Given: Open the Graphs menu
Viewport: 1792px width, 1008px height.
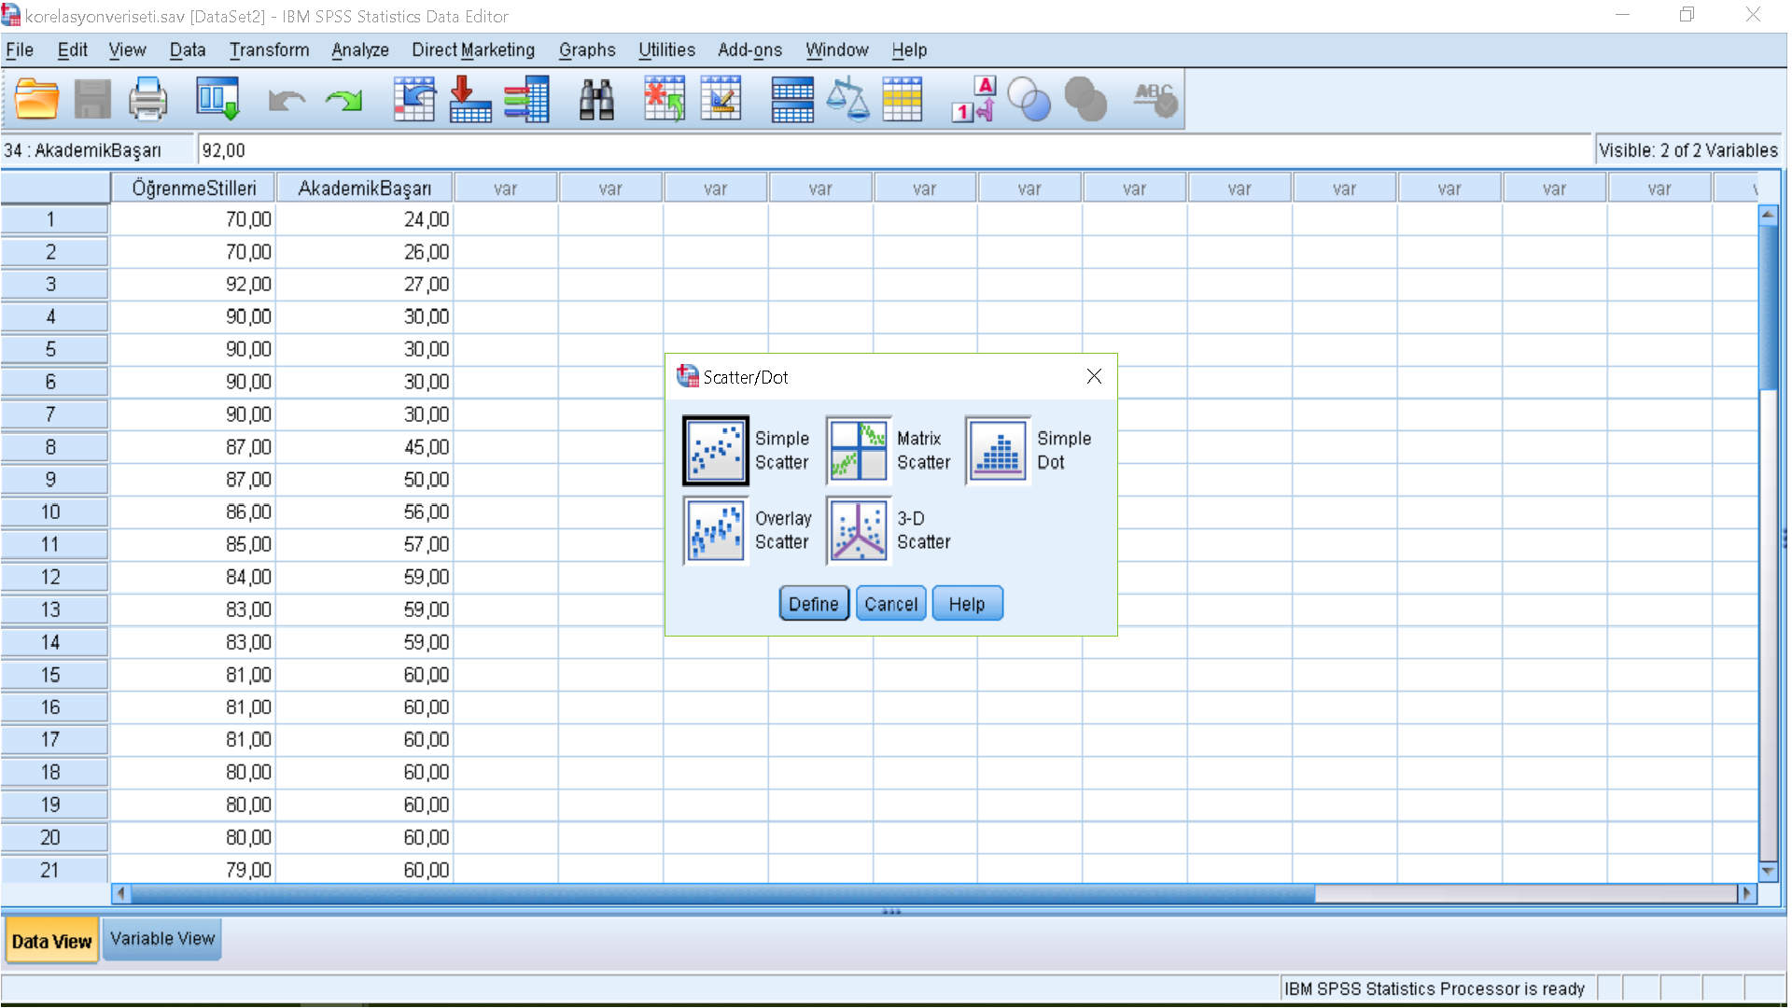Looking at the screenshot, I should 586,50.
